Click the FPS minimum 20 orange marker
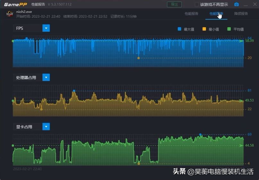This screenshot has height=180, width=259. point(139,58)
